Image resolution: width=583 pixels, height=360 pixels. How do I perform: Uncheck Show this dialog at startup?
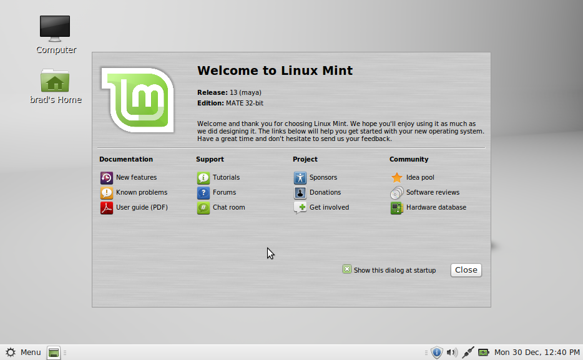tap(347, 270)
